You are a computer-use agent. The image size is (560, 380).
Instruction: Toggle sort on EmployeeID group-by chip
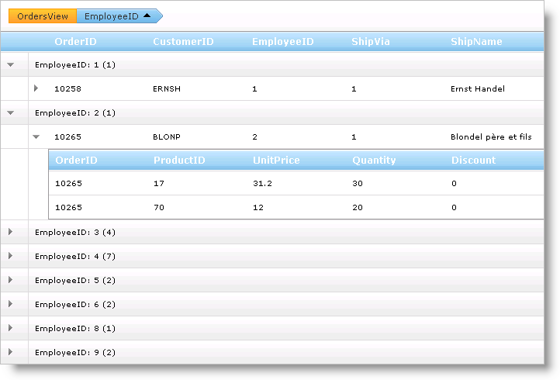[118, 16]
